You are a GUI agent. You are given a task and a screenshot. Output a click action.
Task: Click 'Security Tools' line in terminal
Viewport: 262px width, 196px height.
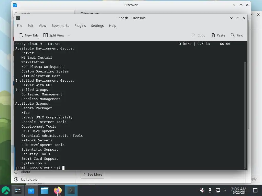36,154
